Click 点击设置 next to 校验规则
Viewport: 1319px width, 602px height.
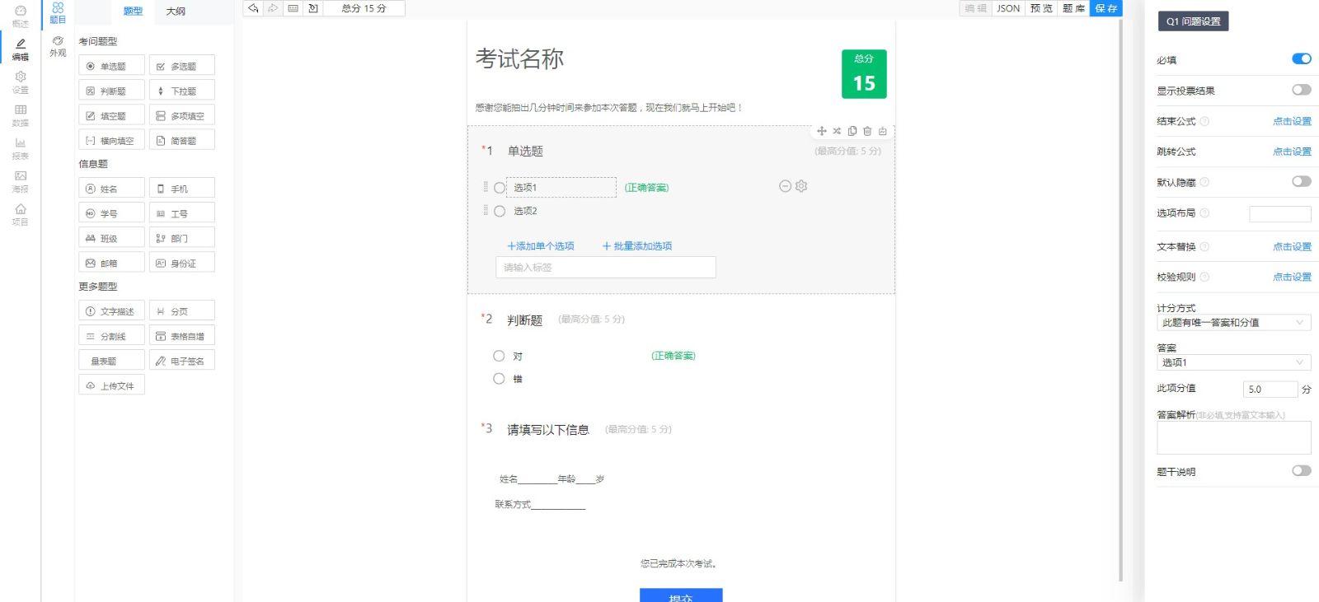pyautogui.click(x=1292, y=277)
